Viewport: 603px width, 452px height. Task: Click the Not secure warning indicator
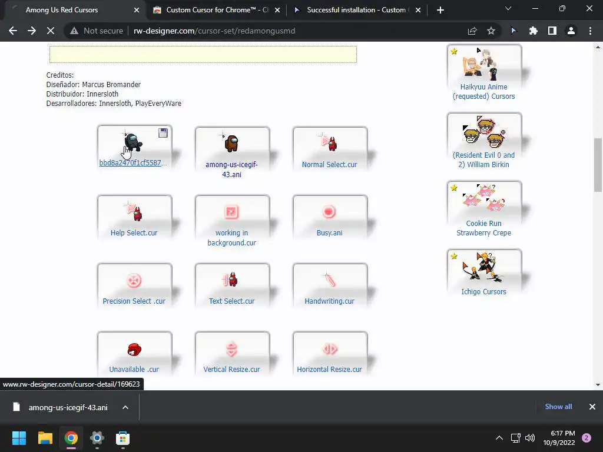97,31
